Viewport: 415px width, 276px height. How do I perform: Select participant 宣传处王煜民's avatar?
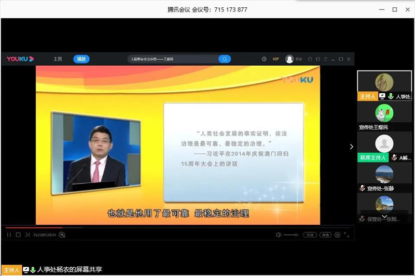[384, 113]
